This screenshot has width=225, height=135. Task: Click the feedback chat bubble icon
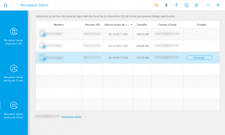[x=186, y=5]
